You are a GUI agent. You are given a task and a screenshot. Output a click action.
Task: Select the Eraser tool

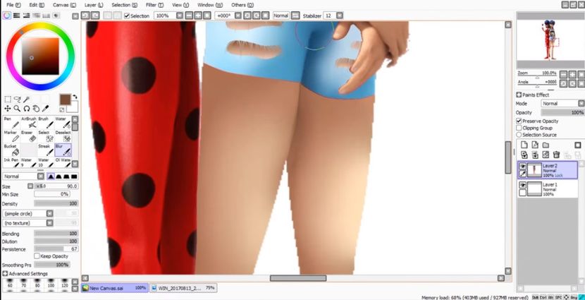point(29,136)
